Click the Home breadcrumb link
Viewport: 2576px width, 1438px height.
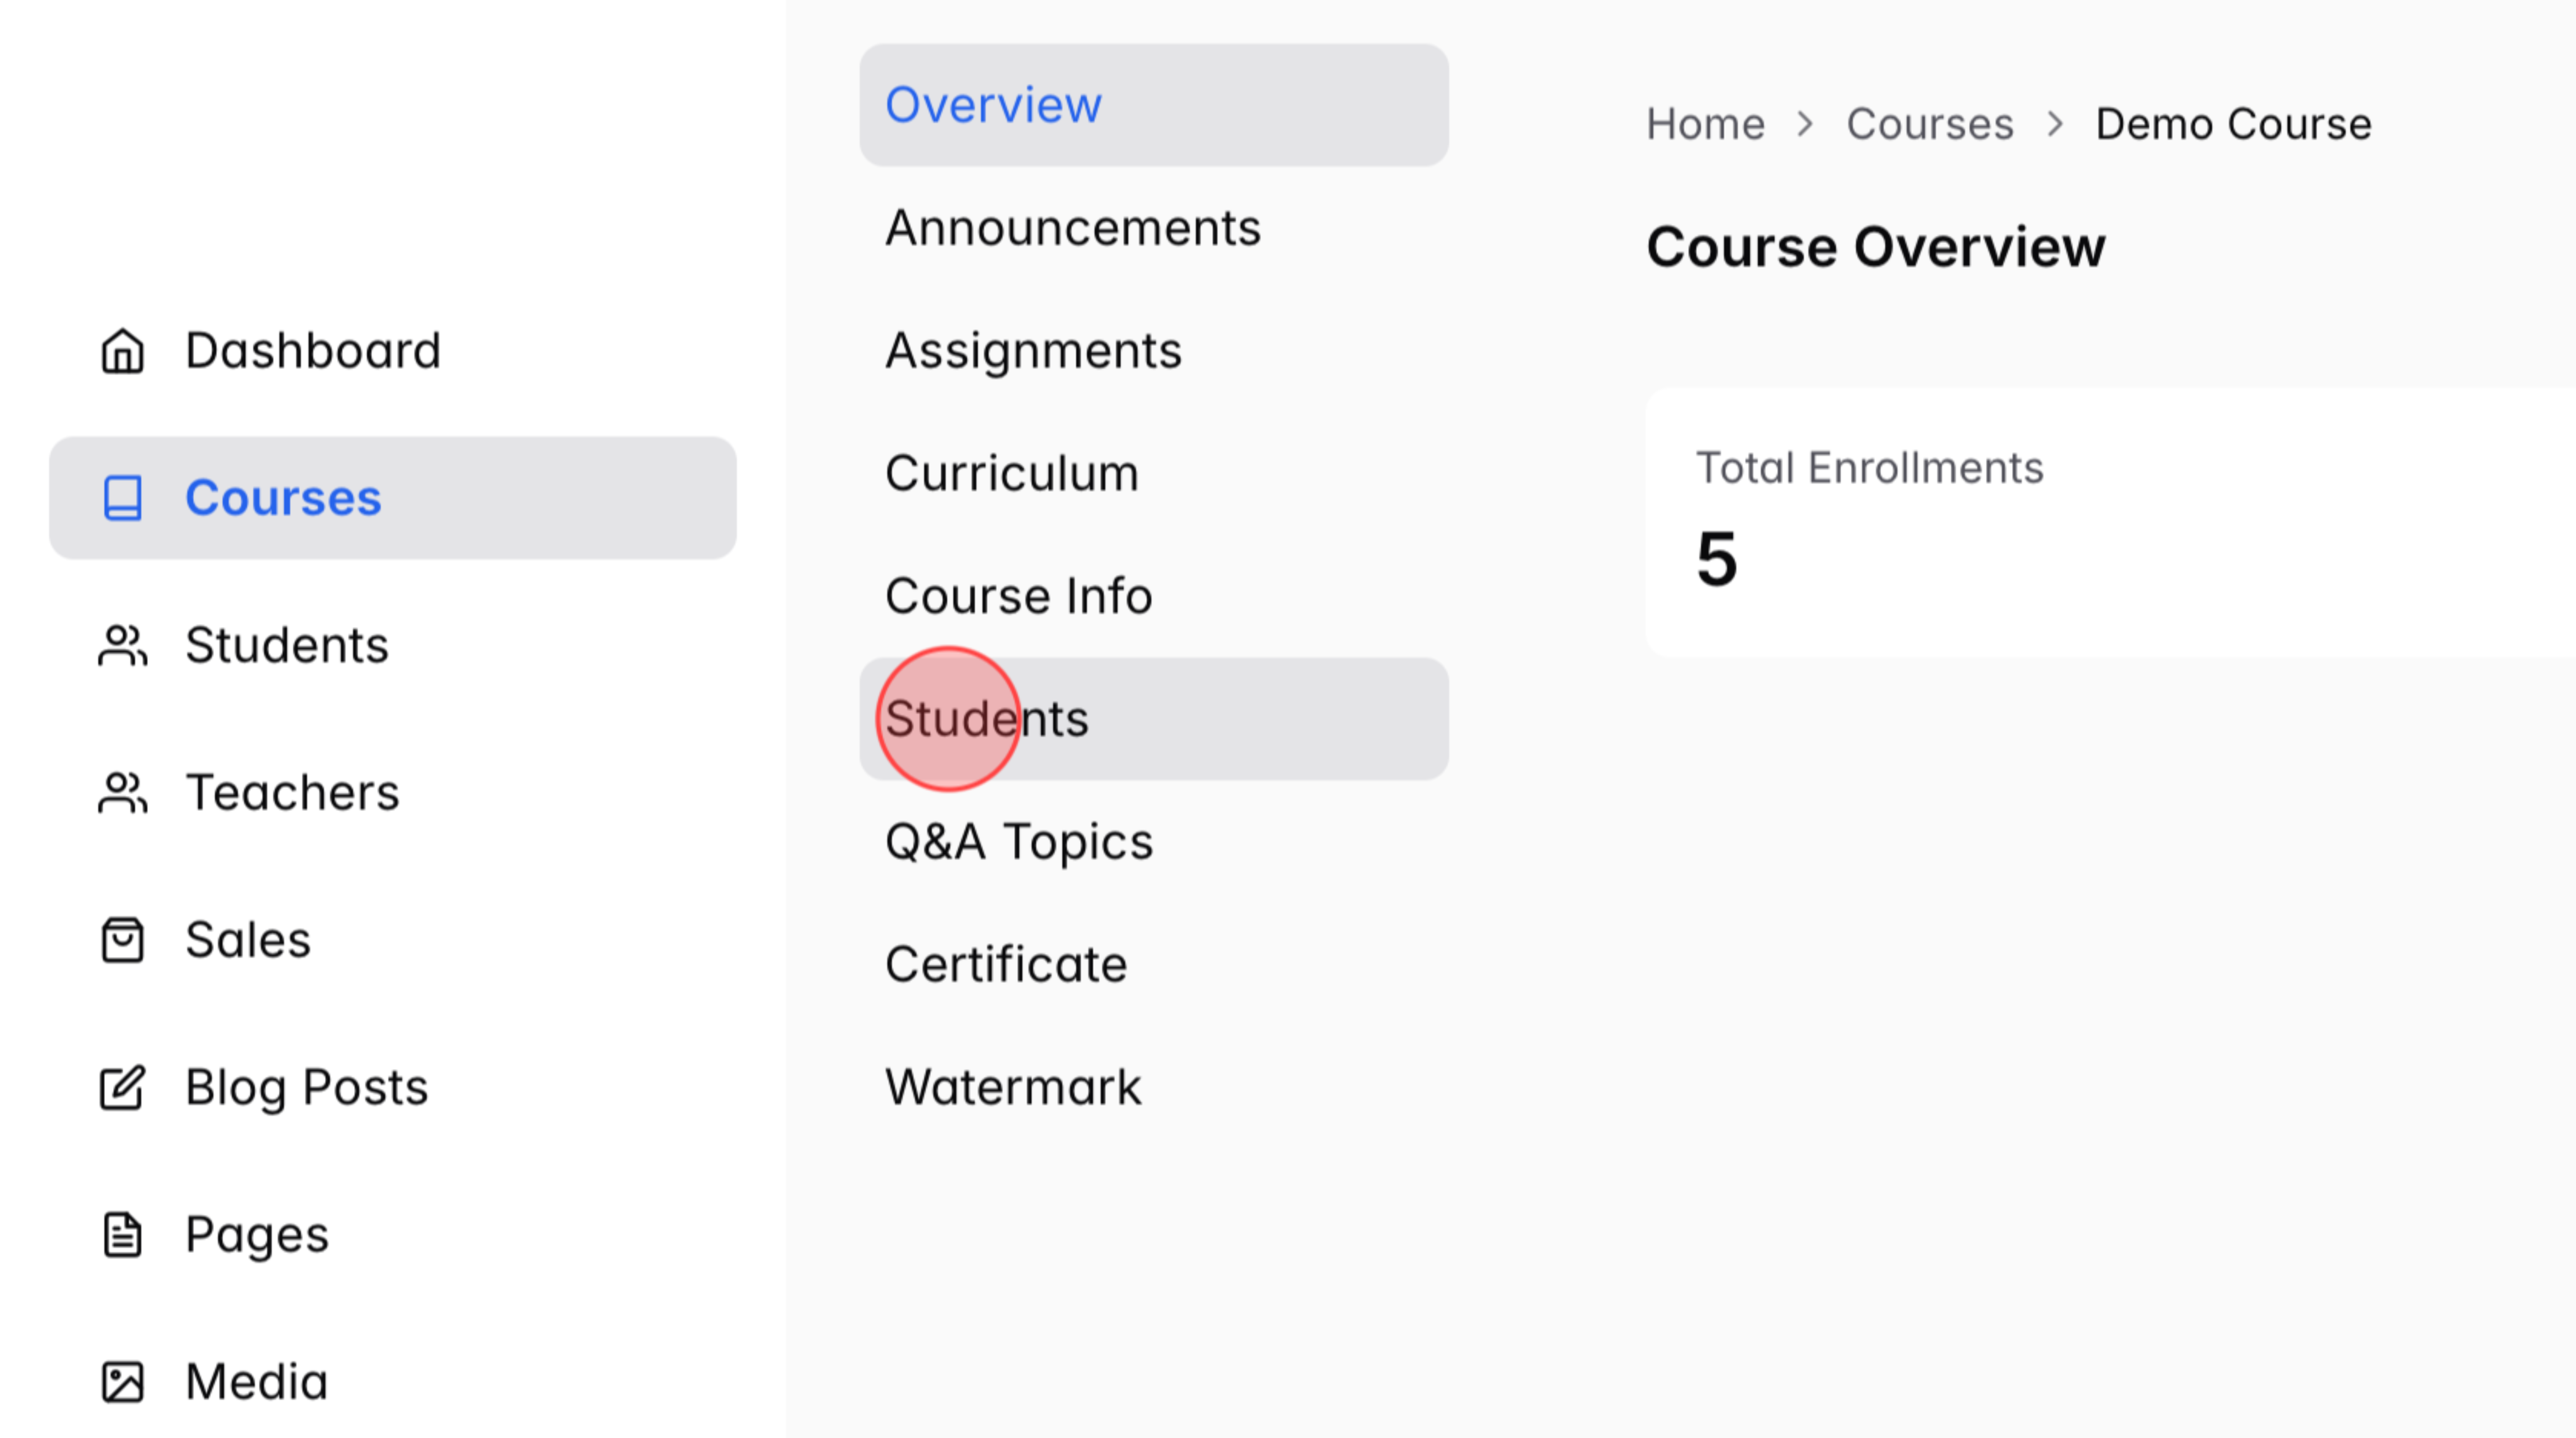(x=1705, y=123)
